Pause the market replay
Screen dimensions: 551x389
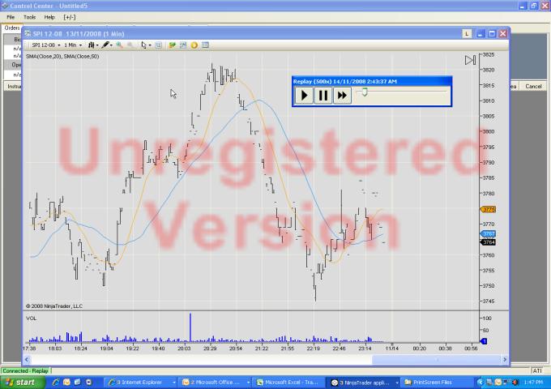coord(323,96)
